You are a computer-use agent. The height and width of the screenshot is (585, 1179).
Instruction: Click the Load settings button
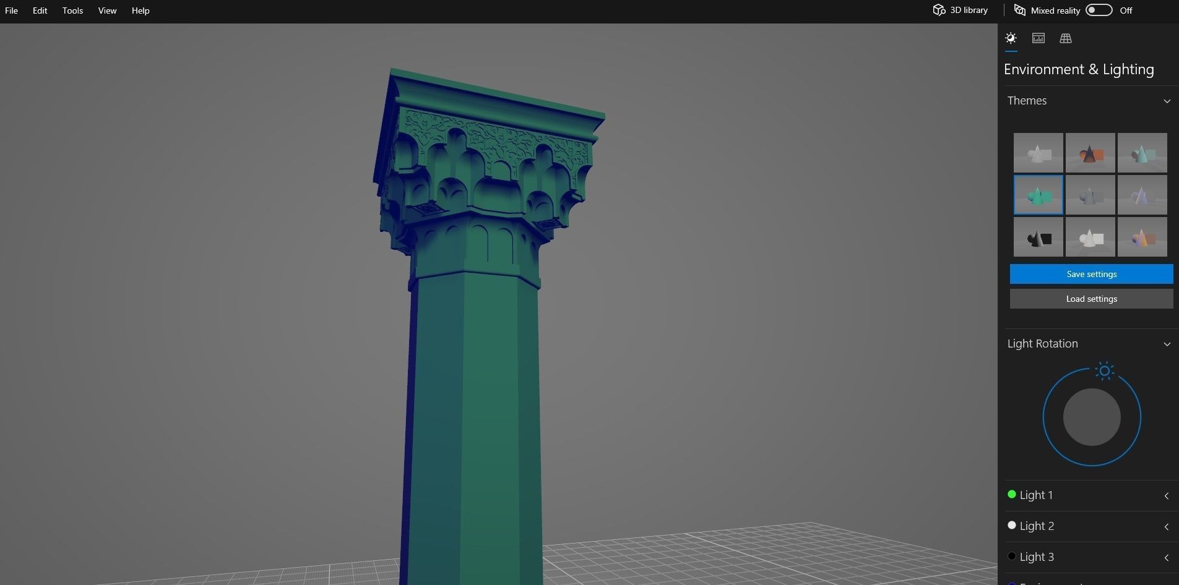click(1090, 298)
